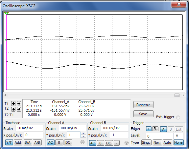The height and width of the screenshot is (149, 189).
Task: Move cursor T2 right with arrow
Action: pyautogui.click(x=19, y=109)
